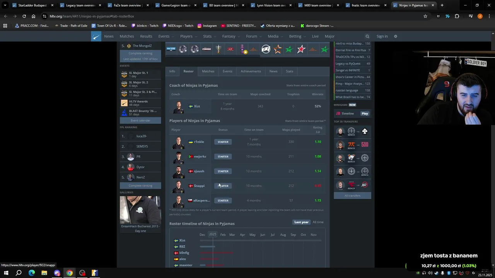Image resolution: width=495 pixels, height=278 pixels.
Task: Open player sjuush's profile link
Action: coord(199,171)
